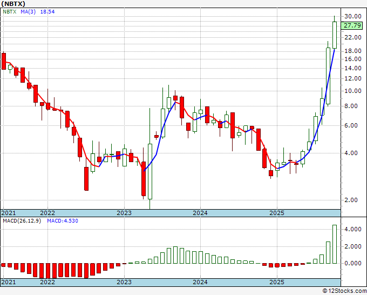Click the NBTX ticker title text

(13, 4)
